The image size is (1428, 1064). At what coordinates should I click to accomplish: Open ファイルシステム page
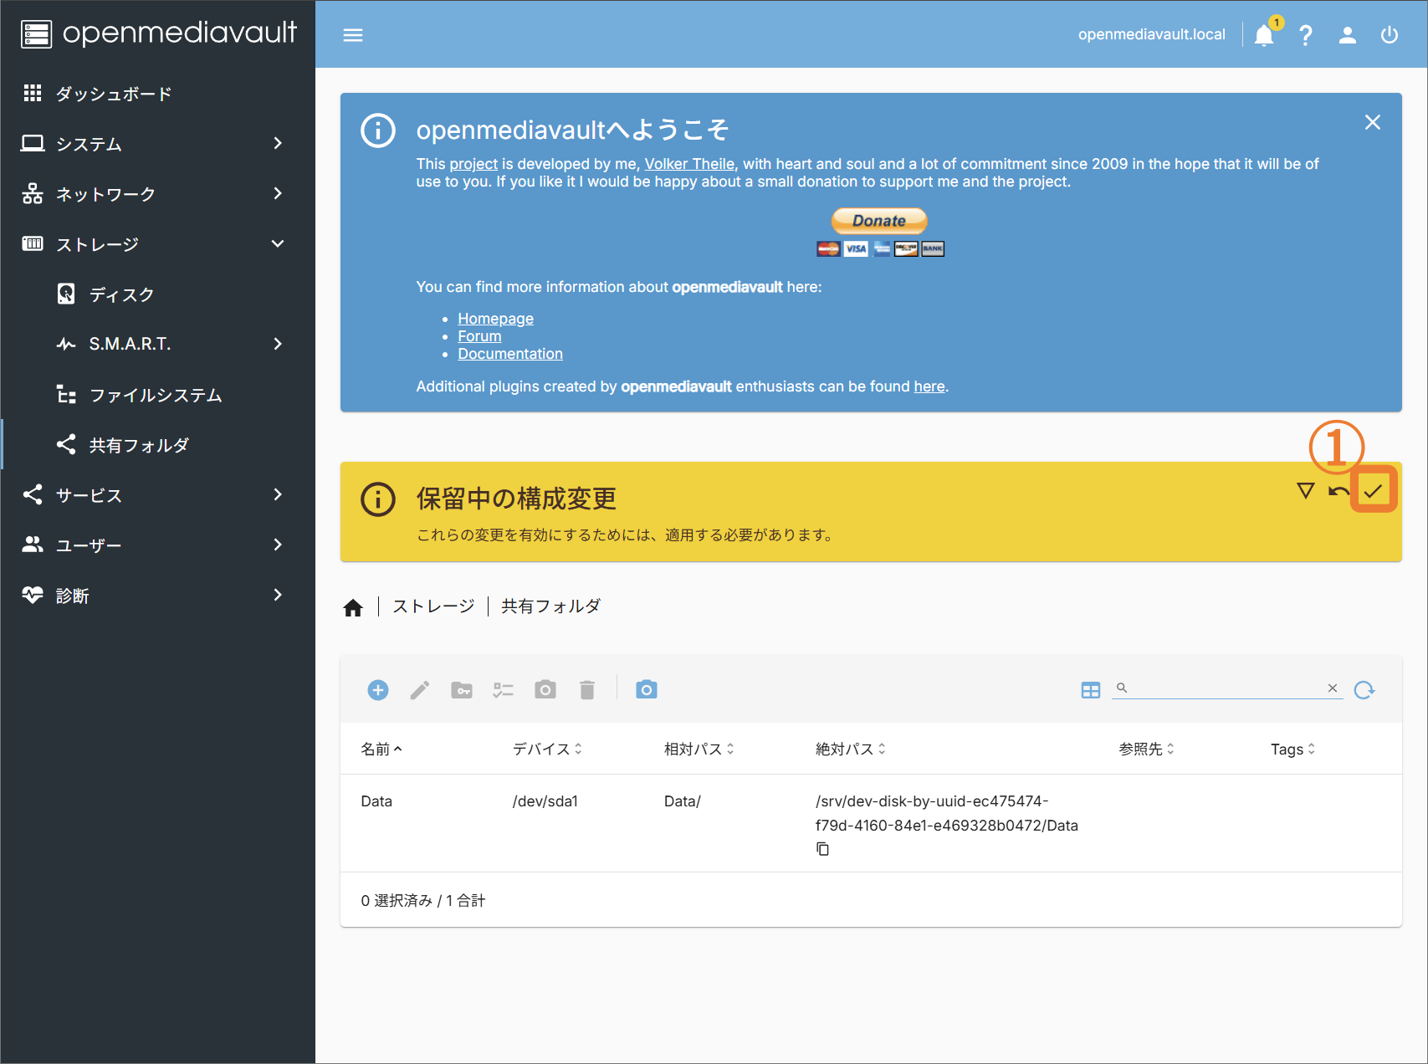(x=157, y=395)
